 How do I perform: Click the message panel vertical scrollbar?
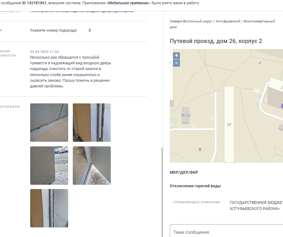pos(162,192)
